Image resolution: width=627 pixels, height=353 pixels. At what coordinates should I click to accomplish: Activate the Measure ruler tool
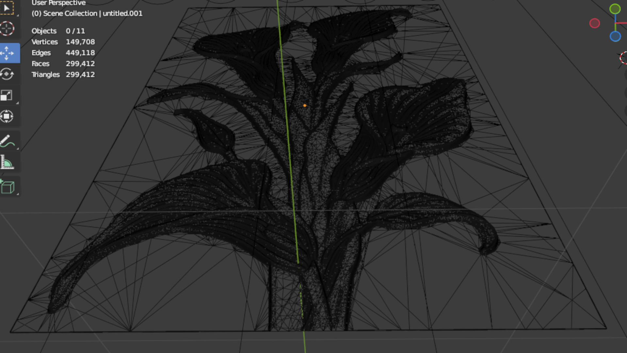7,162
